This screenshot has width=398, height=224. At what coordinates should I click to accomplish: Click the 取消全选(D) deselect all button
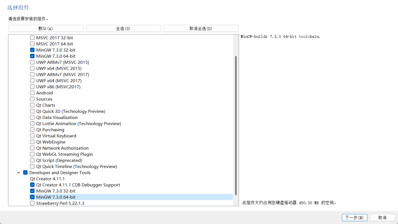201,28
